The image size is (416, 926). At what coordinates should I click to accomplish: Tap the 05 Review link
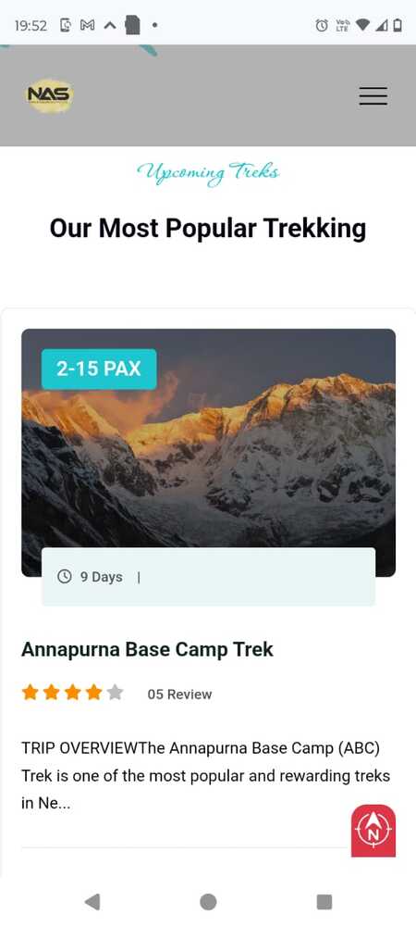(x=179, y=694)
